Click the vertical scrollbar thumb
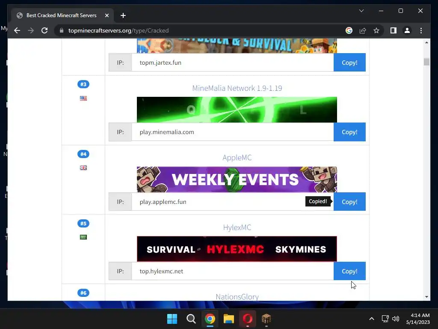Screen dimensions: 438x329 (426, 62)
